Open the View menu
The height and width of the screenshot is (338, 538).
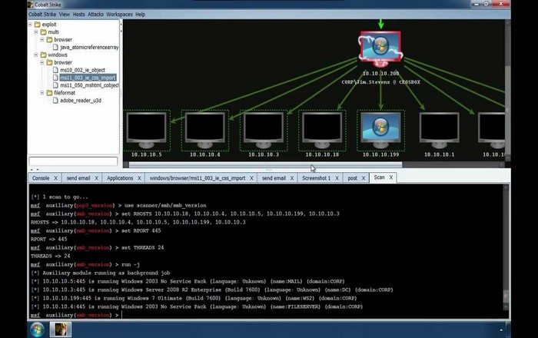65,15
